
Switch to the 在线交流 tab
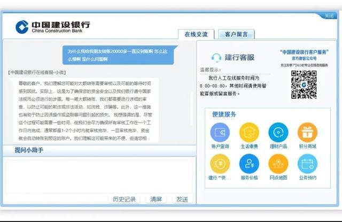click(x=196, y=34)
